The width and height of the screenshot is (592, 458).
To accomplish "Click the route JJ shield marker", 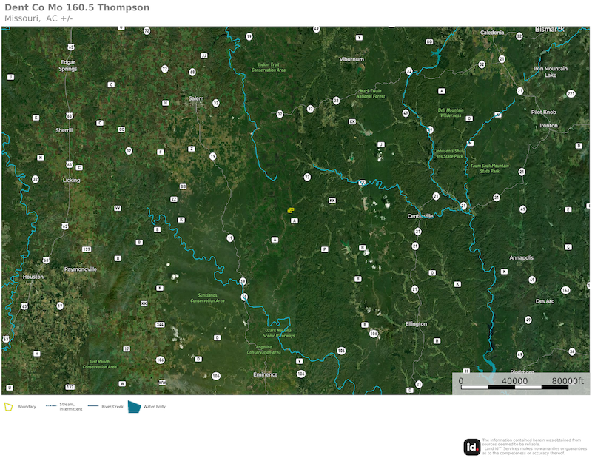I will pos(204,56).
